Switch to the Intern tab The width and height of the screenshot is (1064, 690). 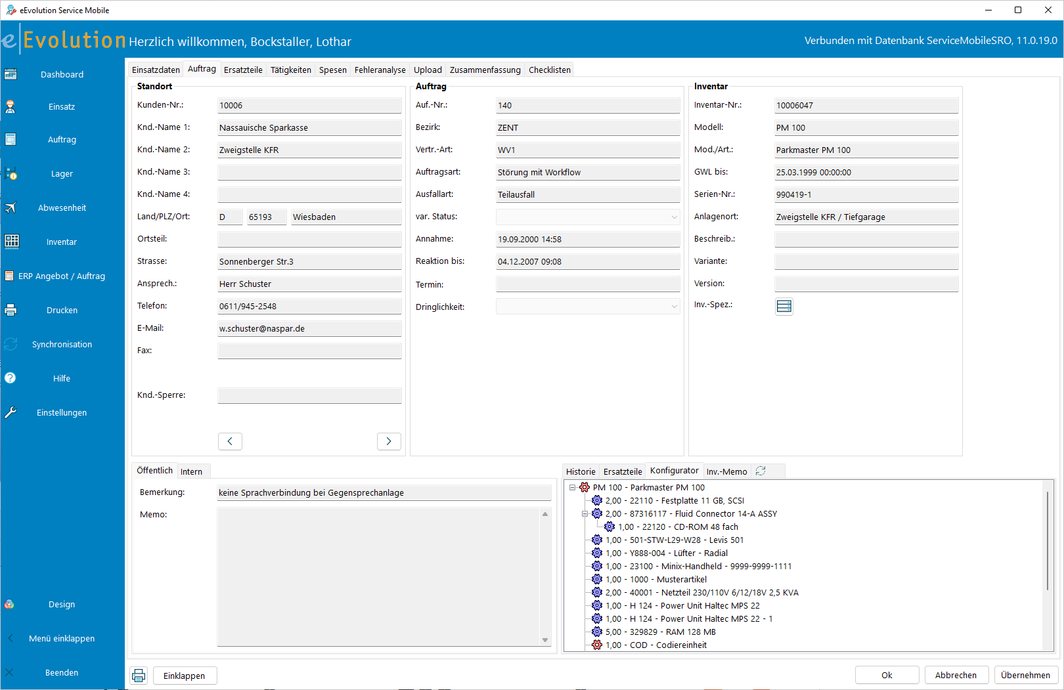click(x=192, y=471)
